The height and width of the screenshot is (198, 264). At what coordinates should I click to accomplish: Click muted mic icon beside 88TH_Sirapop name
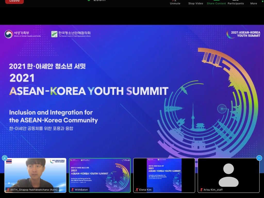point(8,190)
